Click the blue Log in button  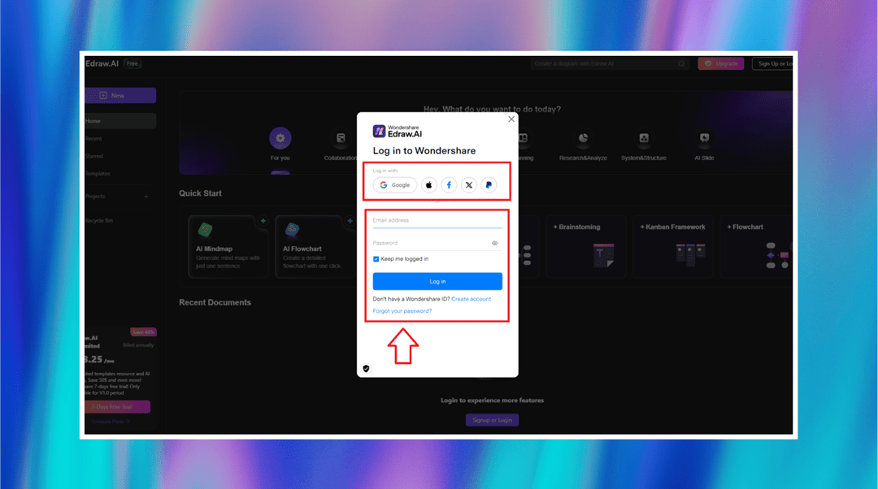pyautogui.click(x=437, y=281)
